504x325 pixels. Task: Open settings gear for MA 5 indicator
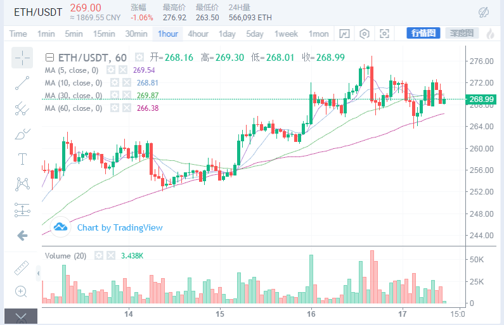click(x=111, y=70)
